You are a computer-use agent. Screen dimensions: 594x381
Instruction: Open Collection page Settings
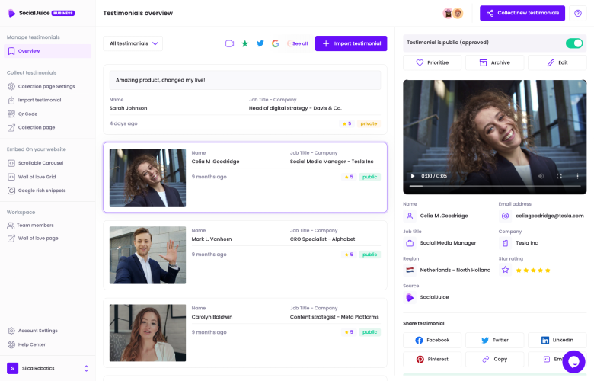pos(41,86)
